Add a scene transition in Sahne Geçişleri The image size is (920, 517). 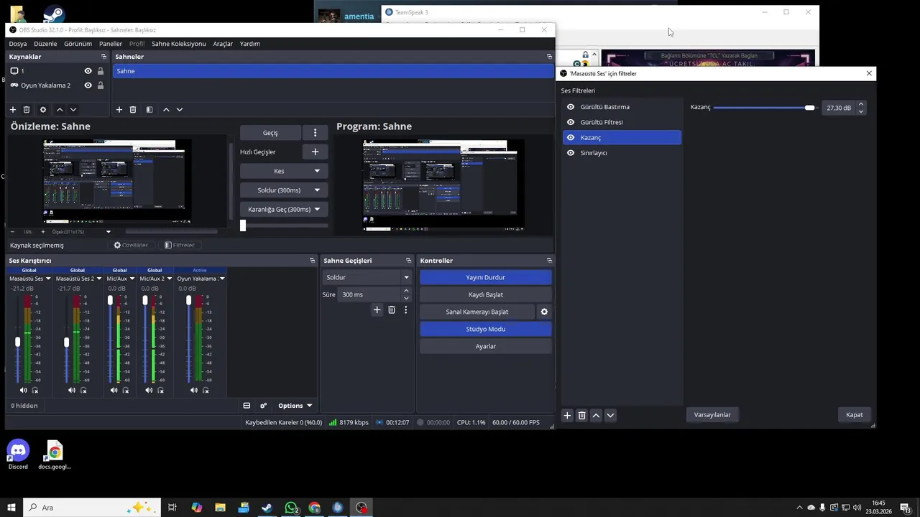[x=377, y=309]
